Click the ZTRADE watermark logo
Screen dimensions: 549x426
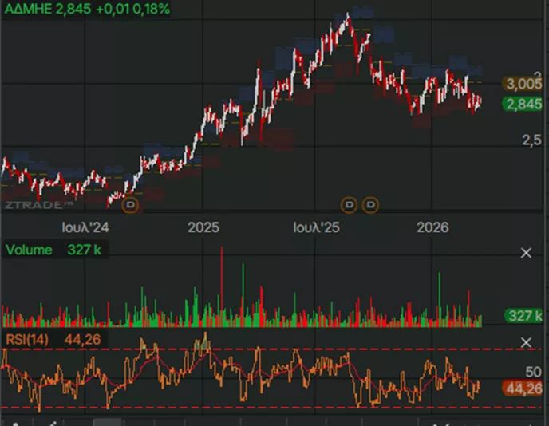coord(33,205)
